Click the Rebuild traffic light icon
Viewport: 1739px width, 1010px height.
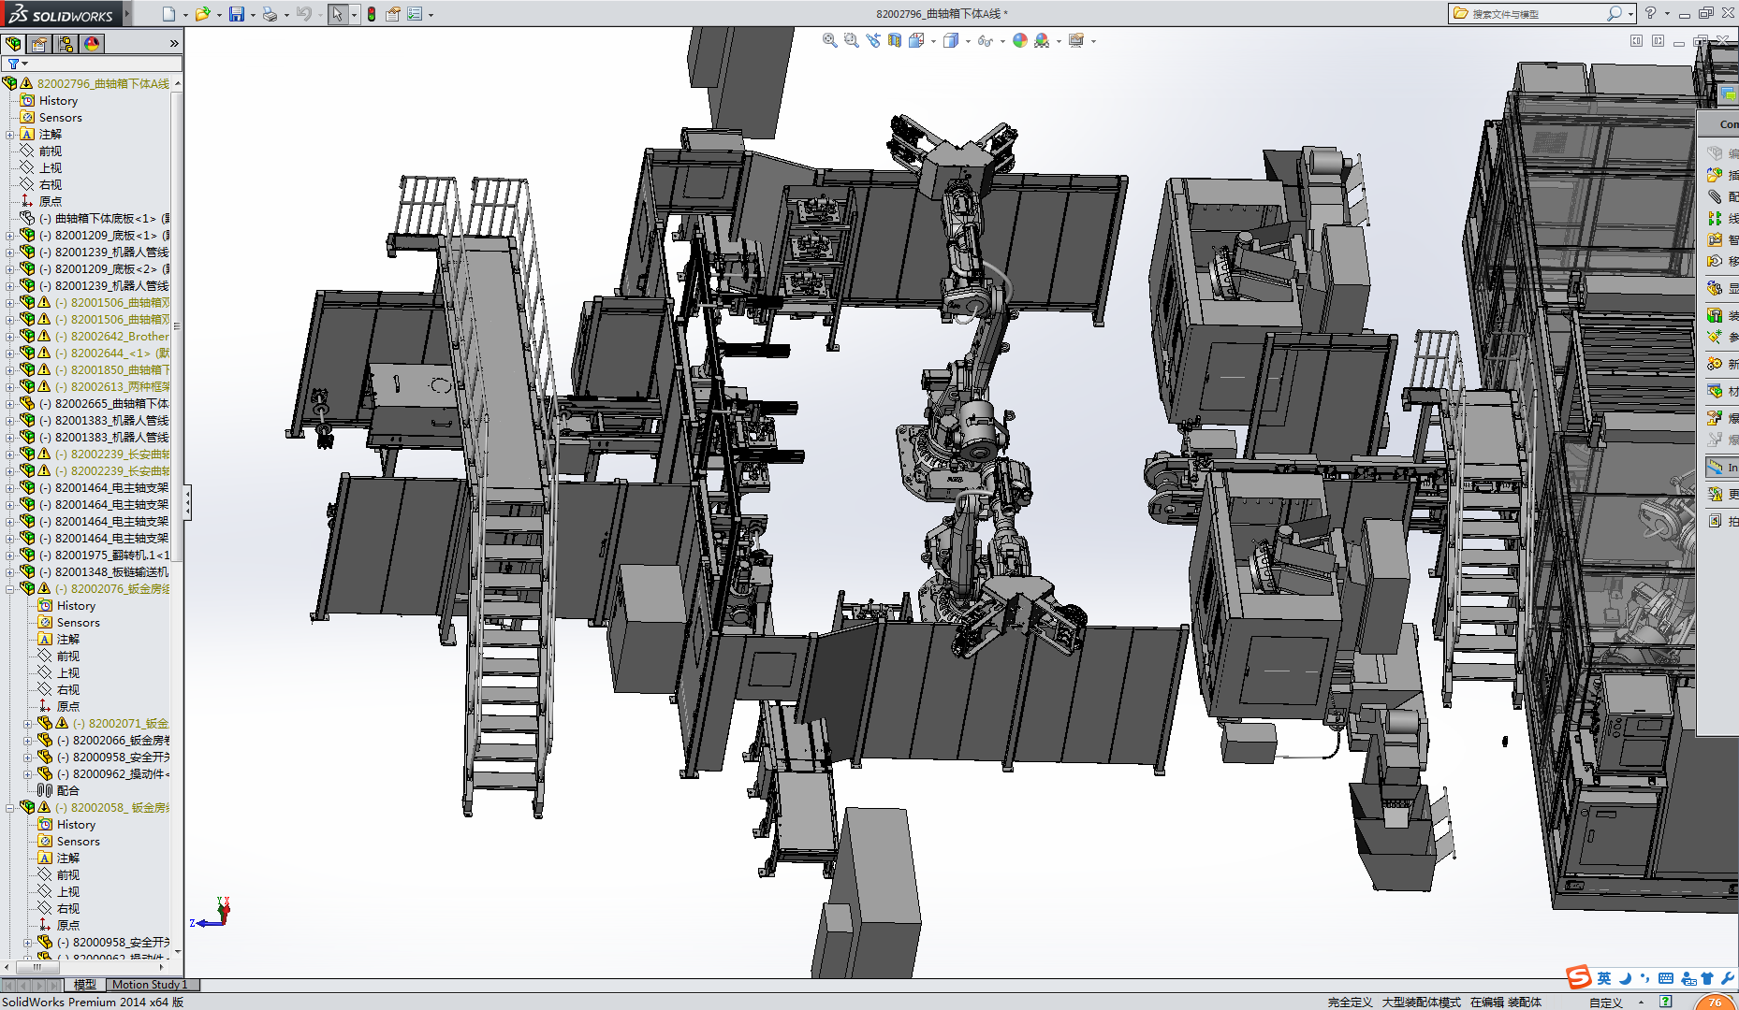click(x=372, y=14)
